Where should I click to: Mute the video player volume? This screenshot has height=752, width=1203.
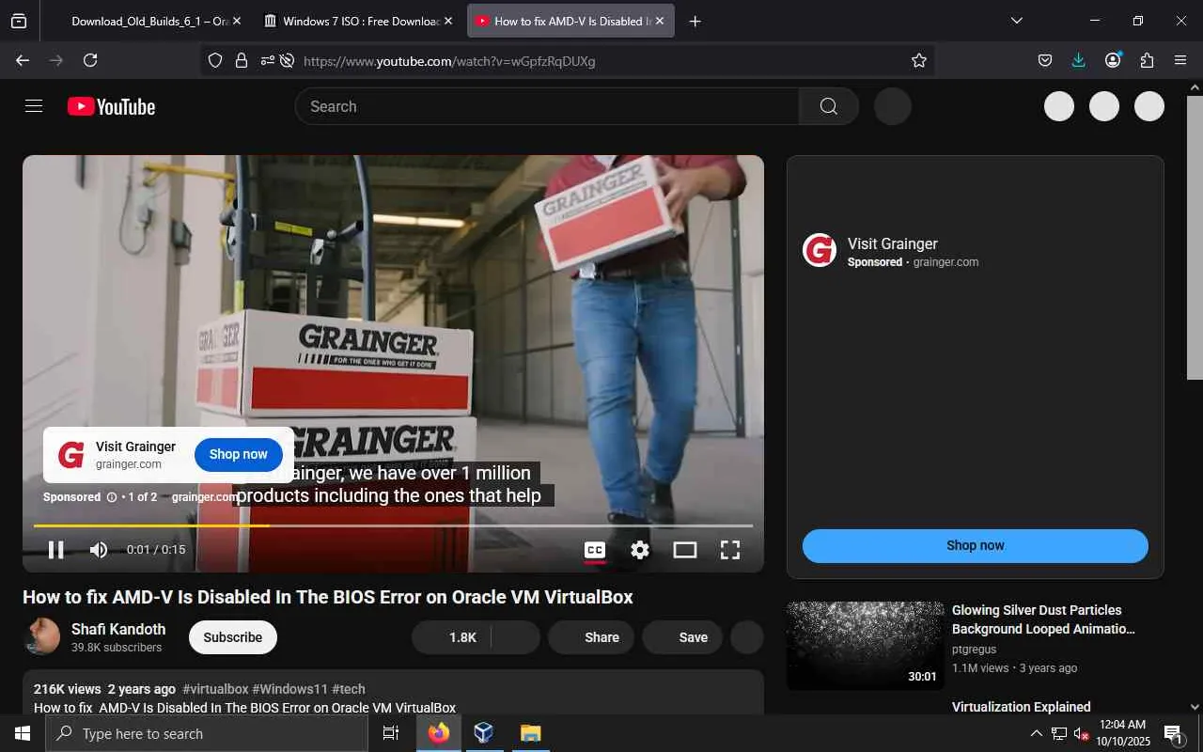click(x=99, y=550)
